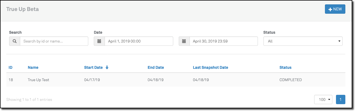
Task: Sort by the ID column header
Action: pos(10,67)
